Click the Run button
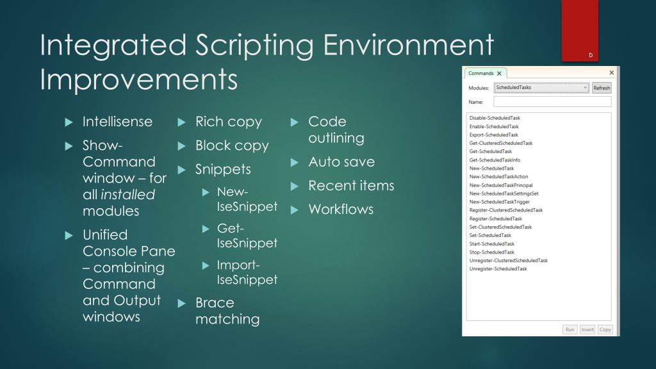The image size is (656, 369). coord(570,329)
